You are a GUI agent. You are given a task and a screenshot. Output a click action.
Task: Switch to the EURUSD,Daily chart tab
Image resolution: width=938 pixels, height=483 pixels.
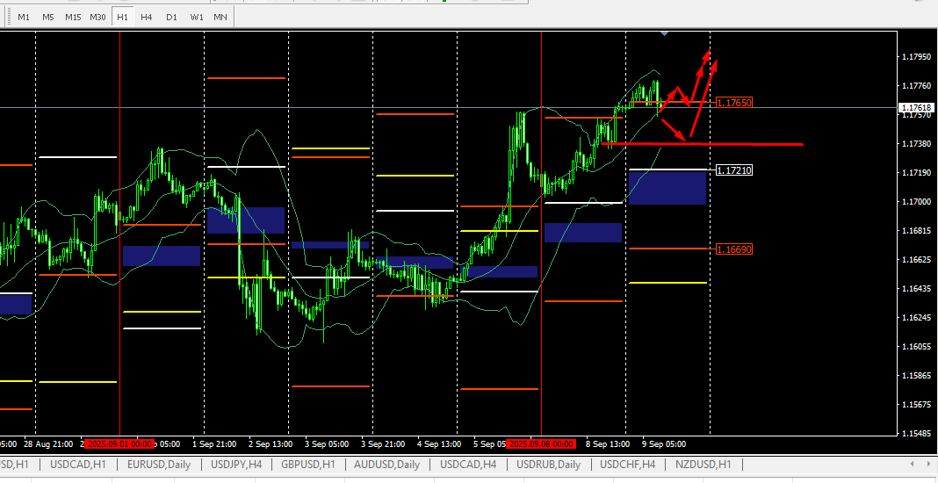[158, 464]
